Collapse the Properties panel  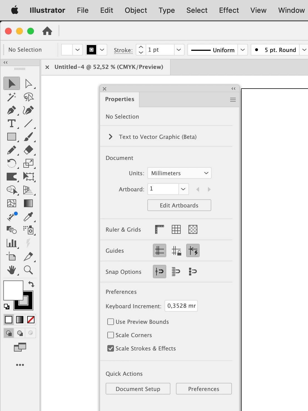(234, 89)
